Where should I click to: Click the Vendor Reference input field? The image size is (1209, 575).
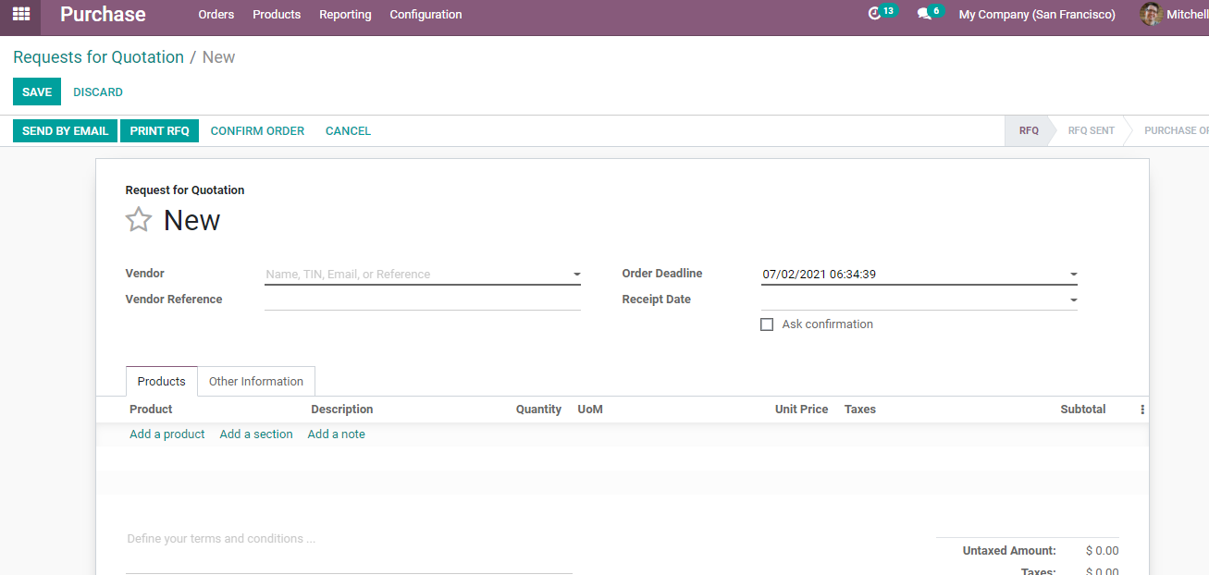point(422,300)
